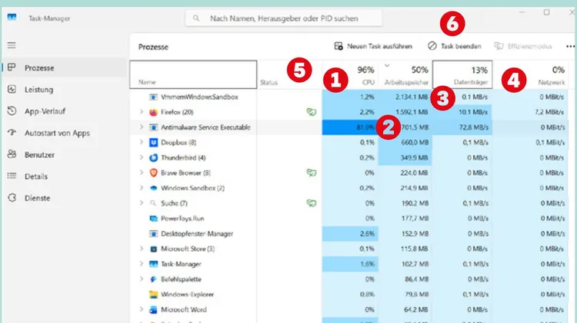Viewport: 577px width, 323px height.
Task: Click the Autostart gauge icon
Action: pyautogui.click(x=12, y=133)
